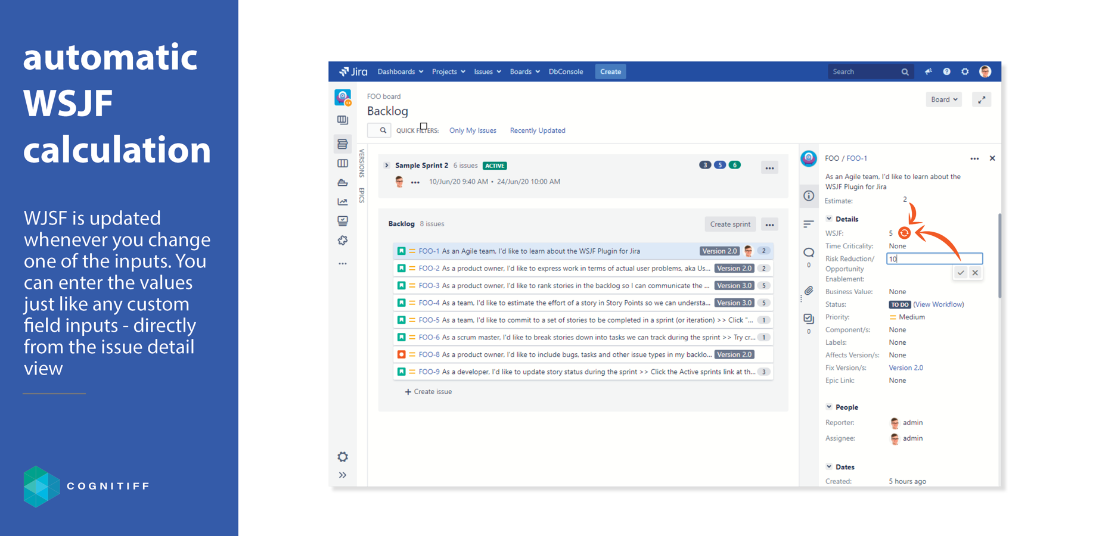Open the Issues monitor icon in sidebar
This screenshot has height=536, width=1096.
point(343,221)
